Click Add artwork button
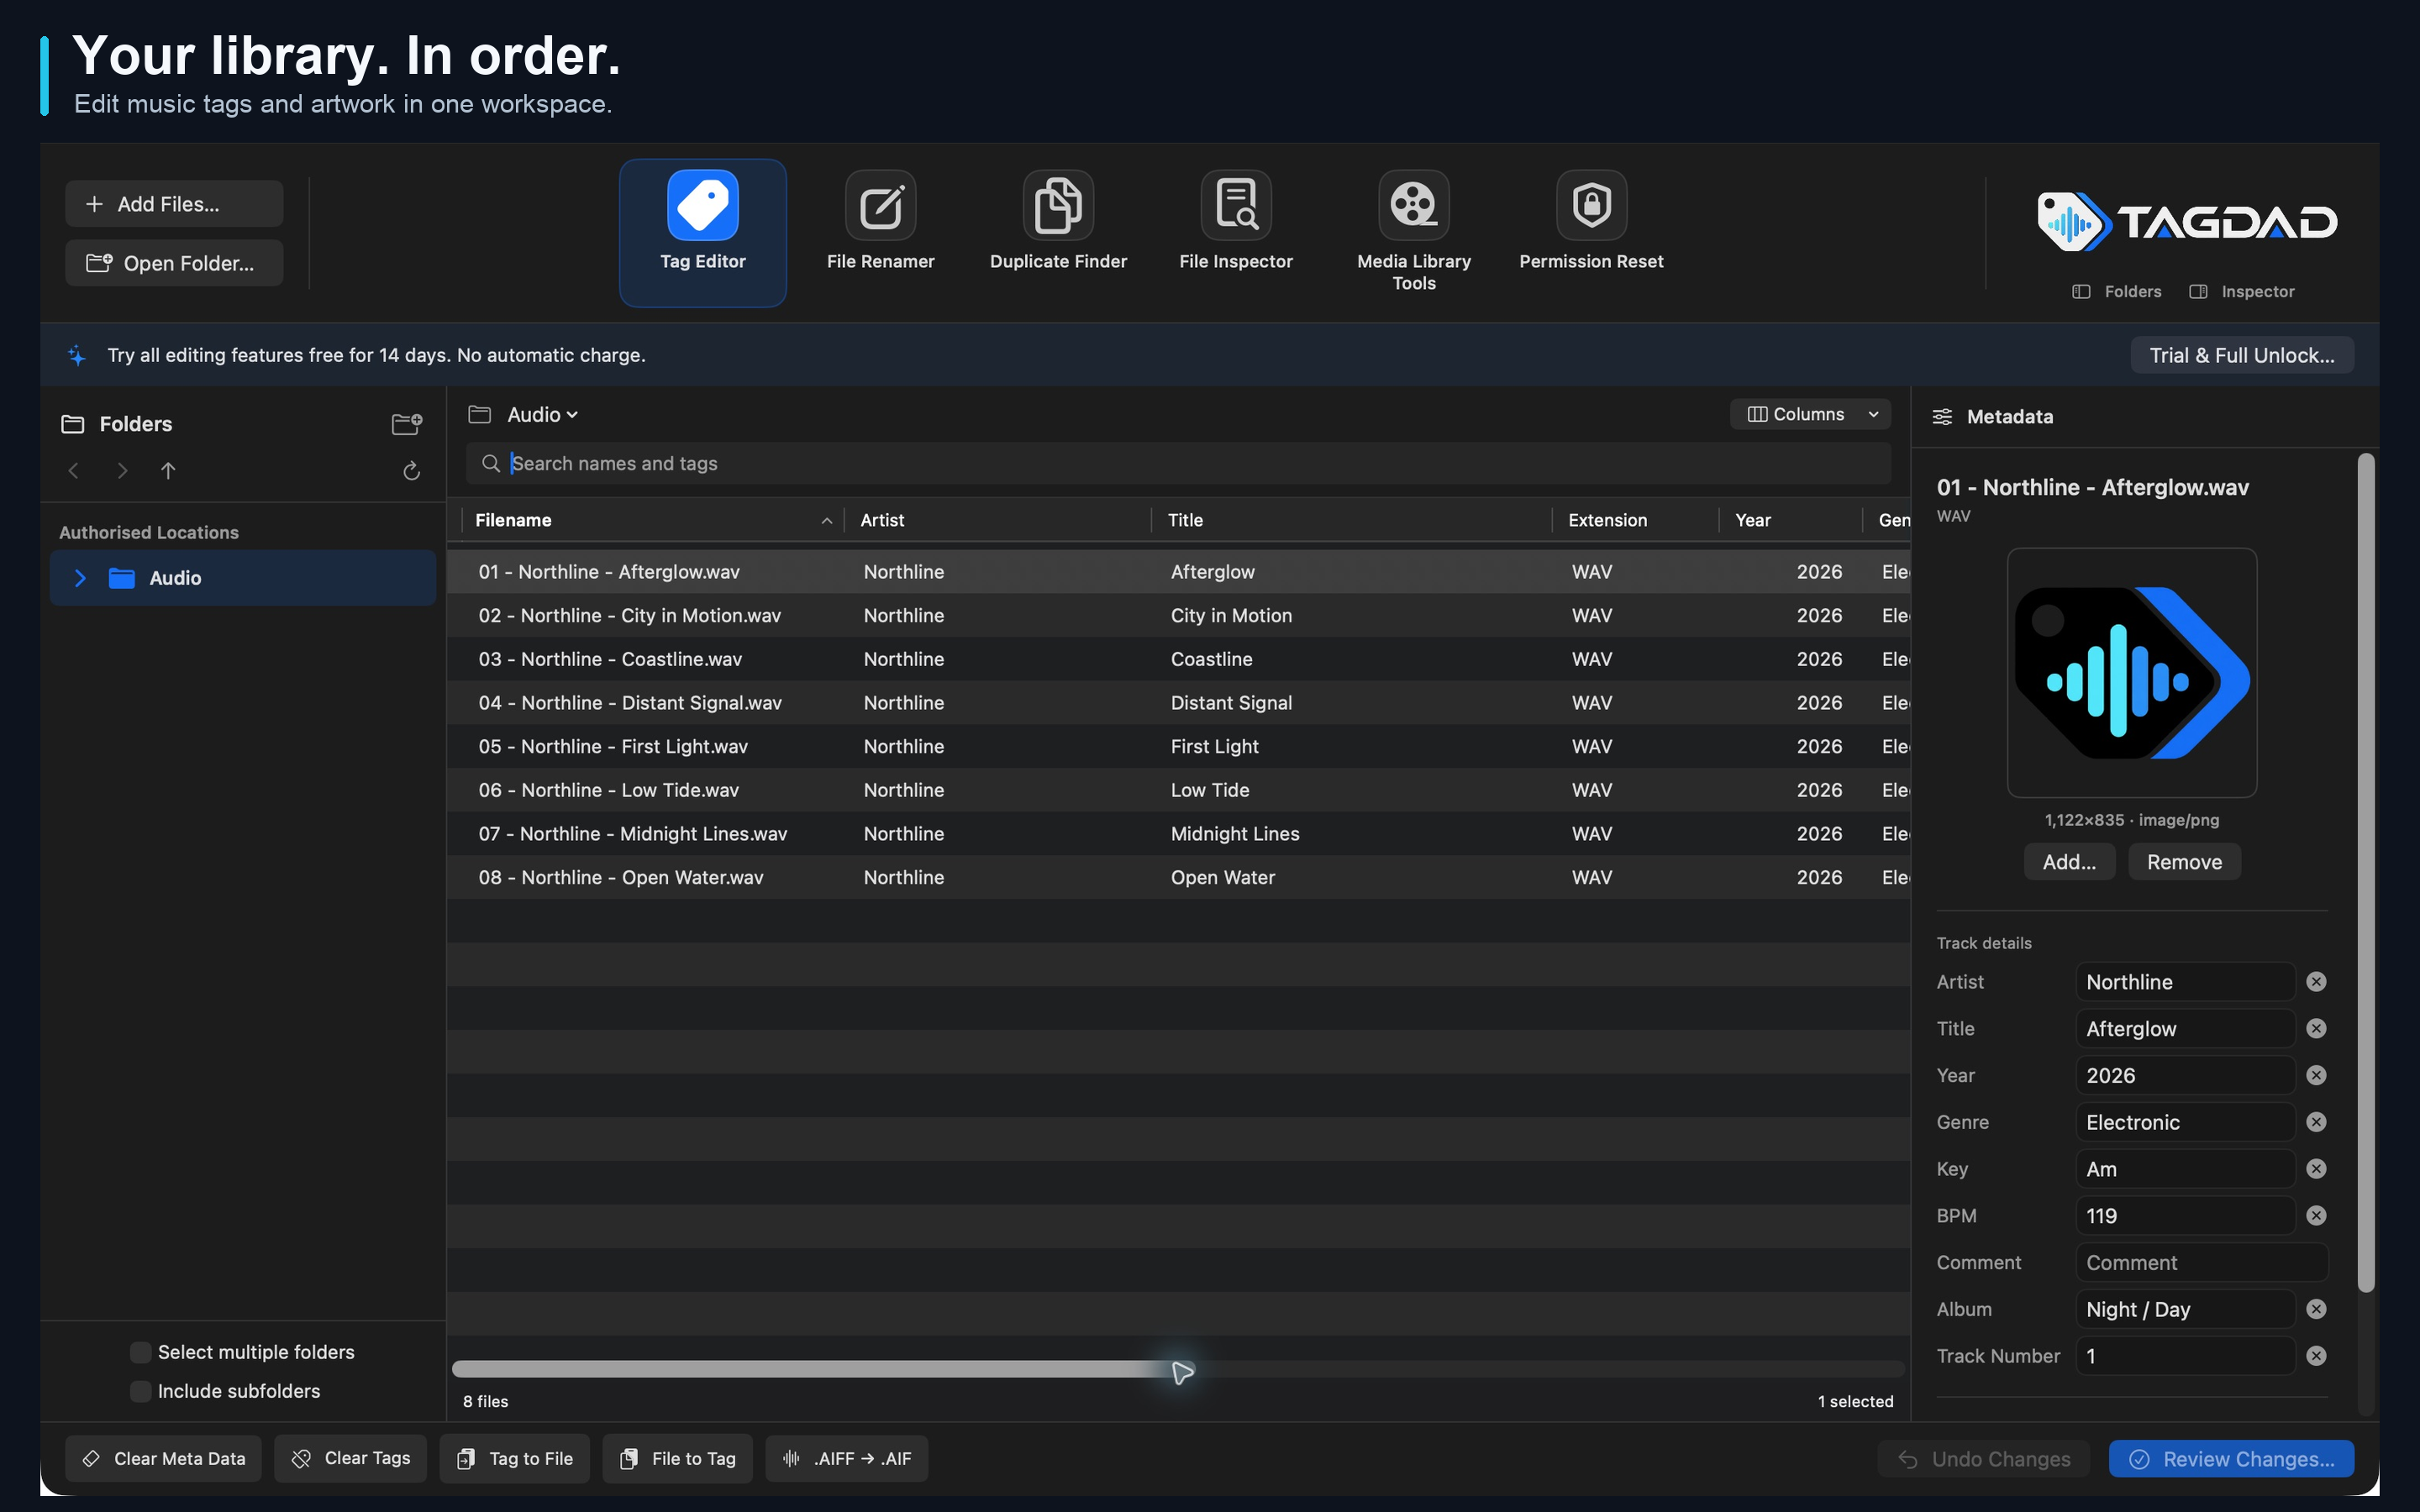 pyautogui.click(x=2069, y=862)
